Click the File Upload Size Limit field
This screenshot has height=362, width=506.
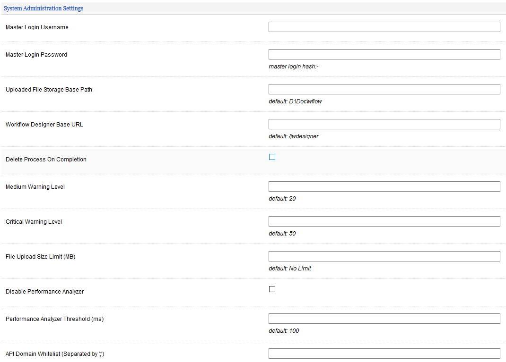(384, 256)
